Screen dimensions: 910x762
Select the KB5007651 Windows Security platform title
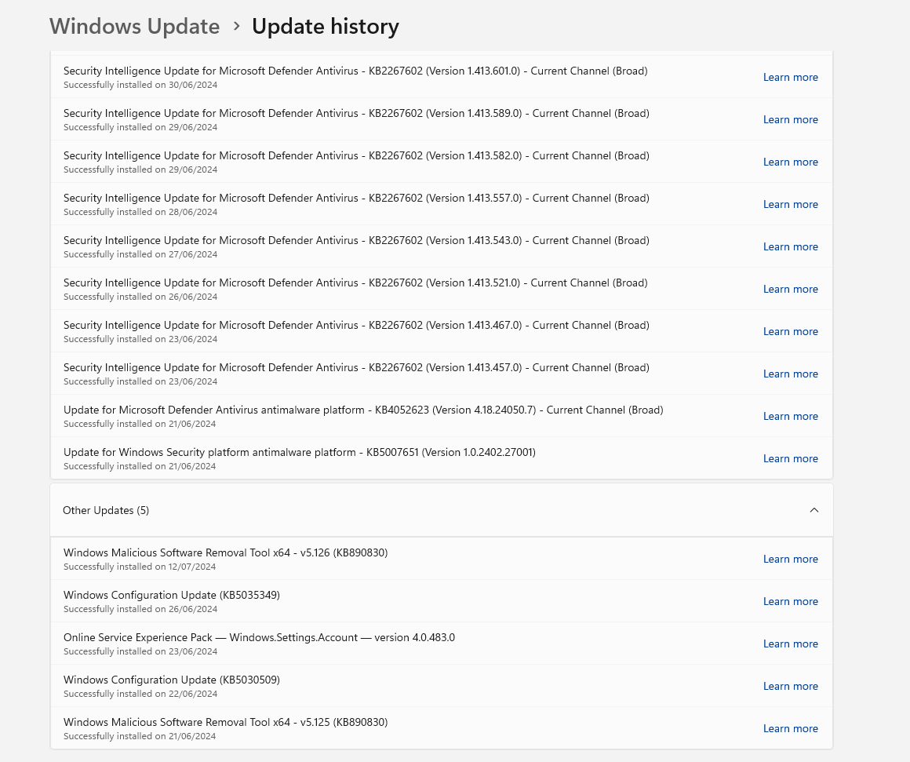(300, 452)
